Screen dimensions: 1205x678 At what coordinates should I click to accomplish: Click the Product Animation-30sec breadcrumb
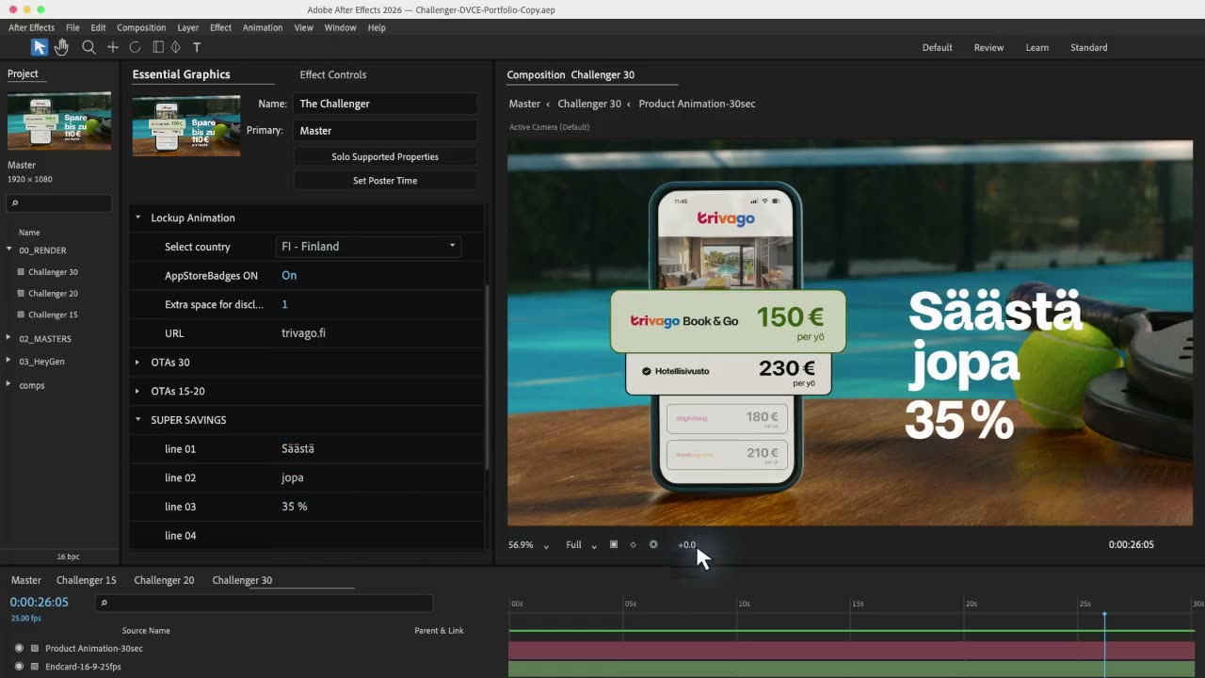tap(697, 104)
